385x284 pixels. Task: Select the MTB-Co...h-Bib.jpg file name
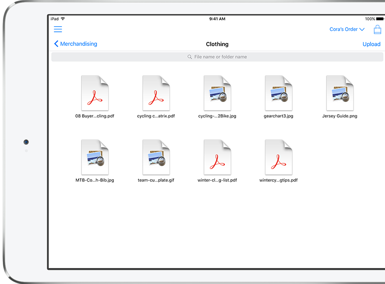[x=95, y=180]
